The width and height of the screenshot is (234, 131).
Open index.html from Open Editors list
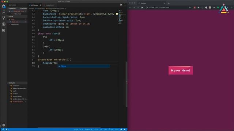[x=17, y=14]
